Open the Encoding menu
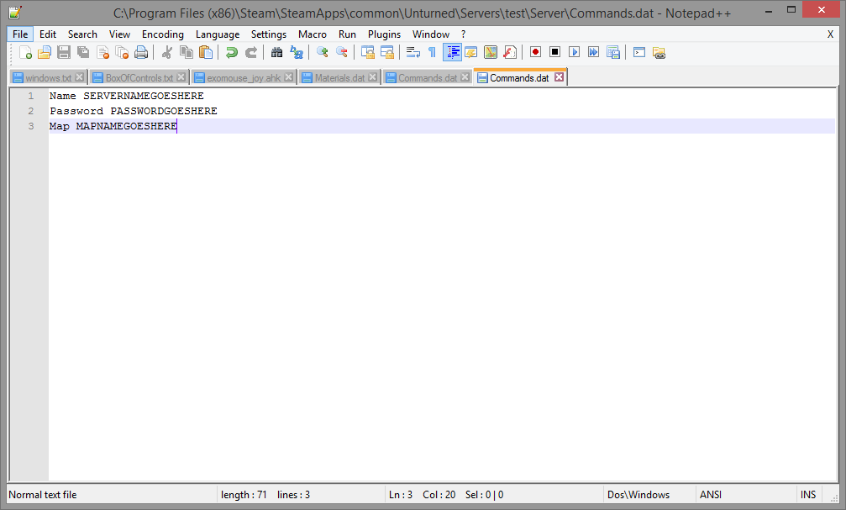This screenshot has height=510, width=846. pos(162,34)
